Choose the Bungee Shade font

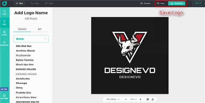click(26, 74)
